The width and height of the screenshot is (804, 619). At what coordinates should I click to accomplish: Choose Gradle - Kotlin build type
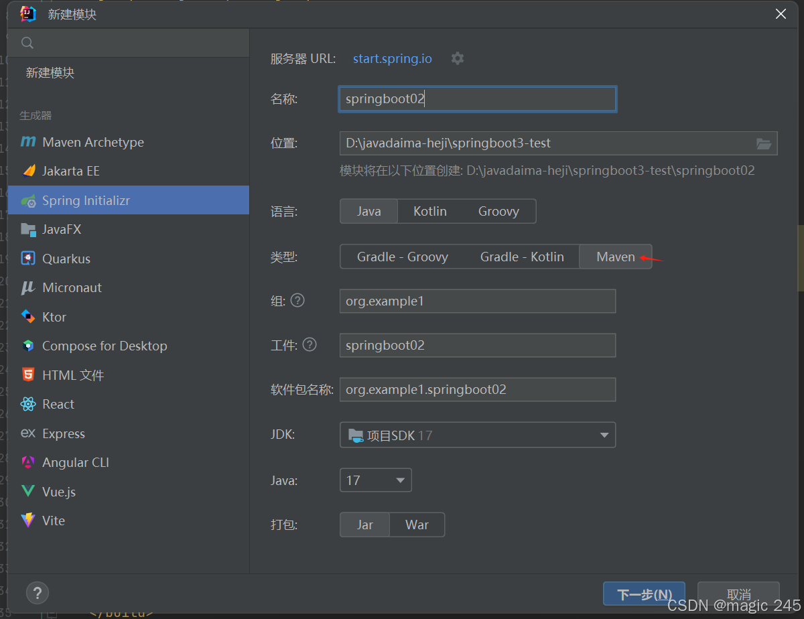[x=522, y=257]
